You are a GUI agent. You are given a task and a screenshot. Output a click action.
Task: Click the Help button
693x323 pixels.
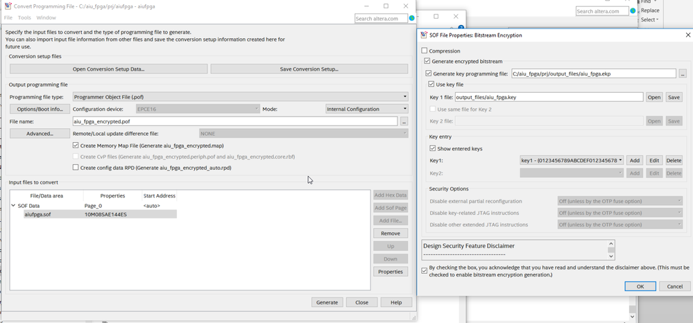pos(396,302)
